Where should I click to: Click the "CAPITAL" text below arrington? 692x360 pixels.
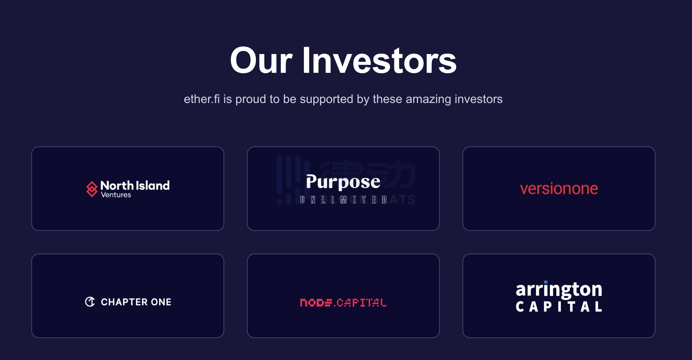[x=559, y=307]
